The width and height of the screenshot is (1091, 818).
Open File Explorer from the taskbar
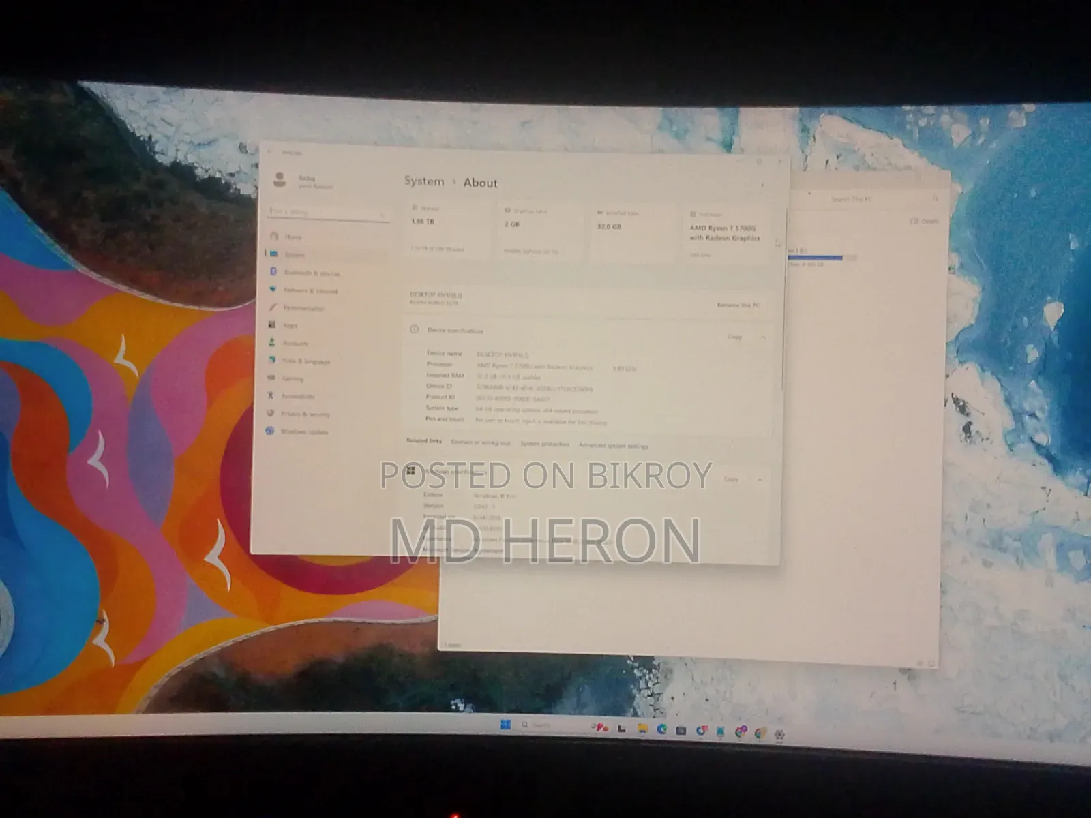point(642,729)
